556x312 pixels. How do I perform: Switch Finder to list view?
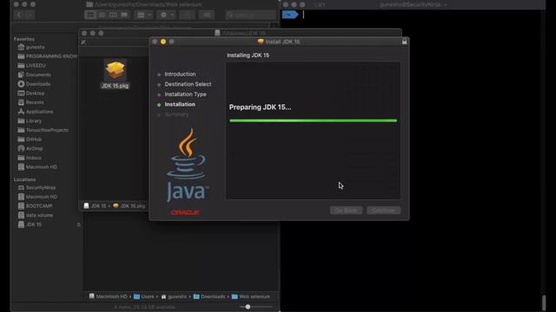(x=102, y=15)
